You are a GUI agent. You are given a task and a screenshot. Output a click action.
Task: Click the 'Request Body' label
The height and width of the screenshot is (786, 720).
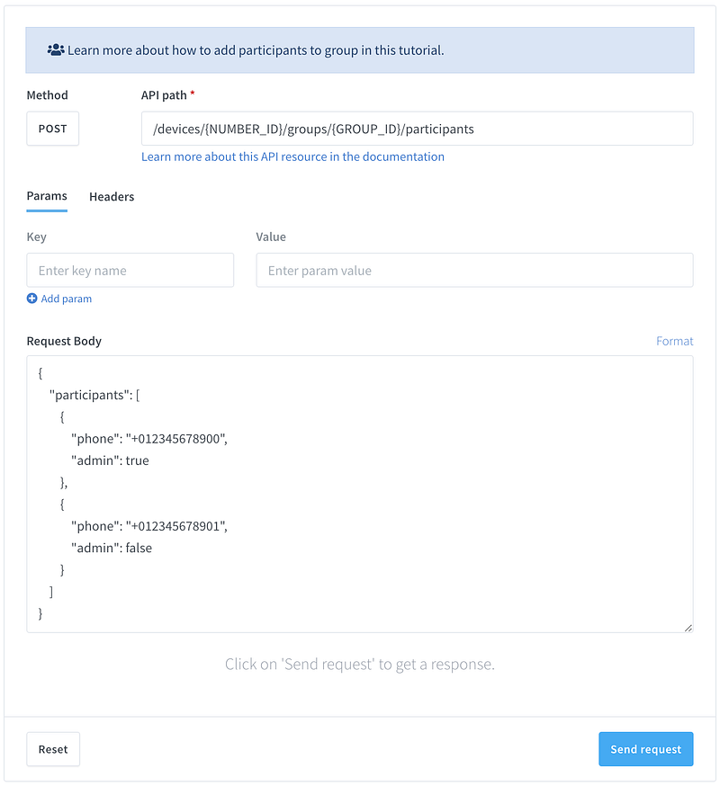[x=64, y=341]
